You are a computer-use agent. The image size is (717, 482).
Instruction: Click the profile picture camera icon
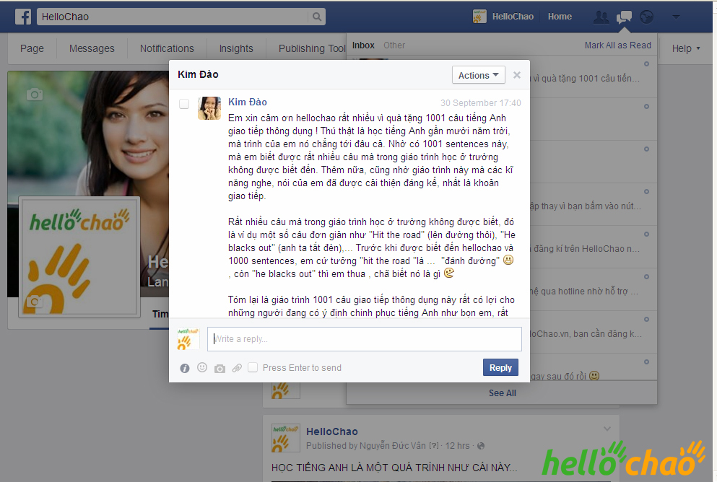point(34,302)
